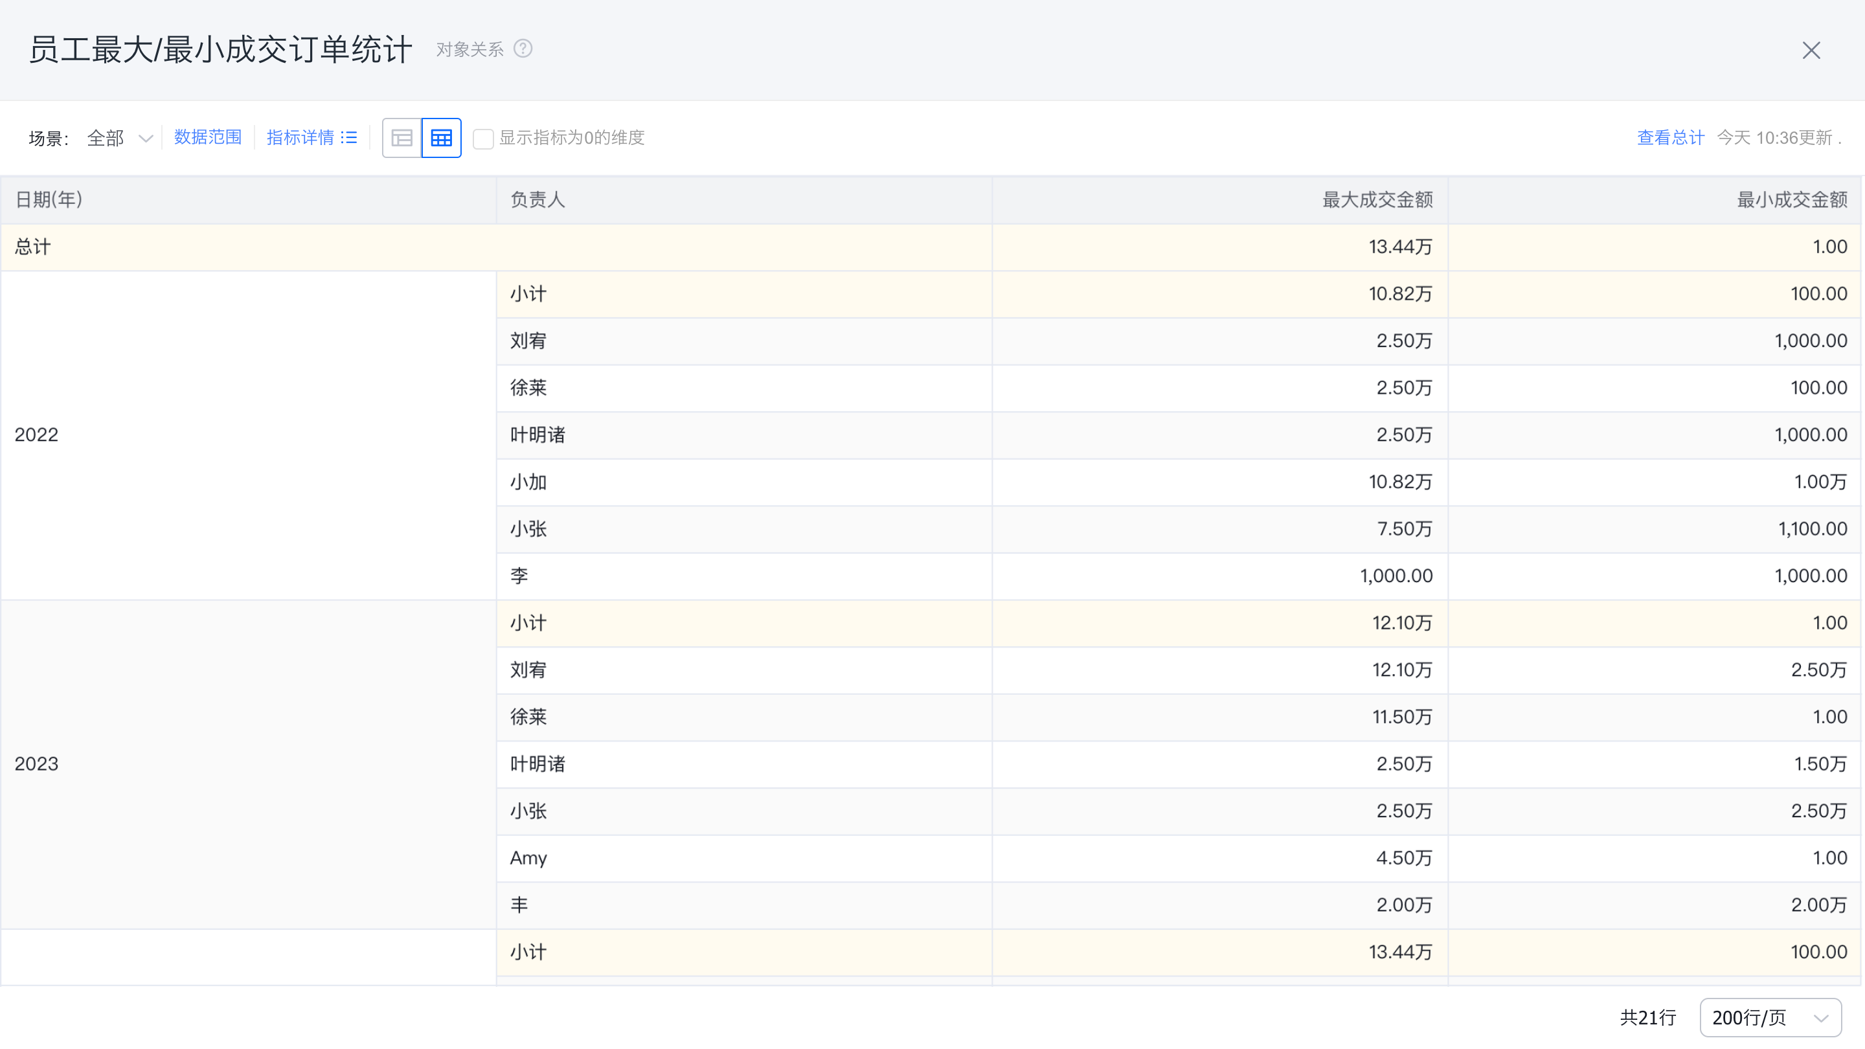Select the 2022 year cell
Image resolution: width=1865 pixels, height=1049 pixels.
tap(36, 434)
